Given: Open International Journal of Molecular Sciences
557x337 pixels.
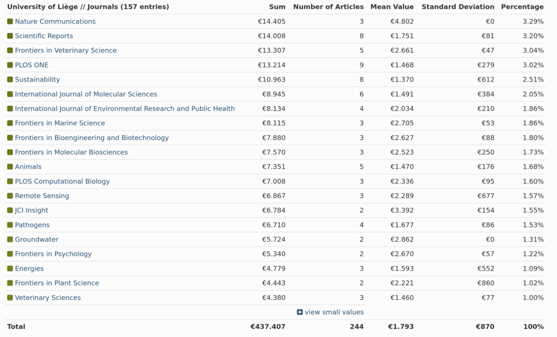Looking at the screenshot, I should tap(86, 94).
